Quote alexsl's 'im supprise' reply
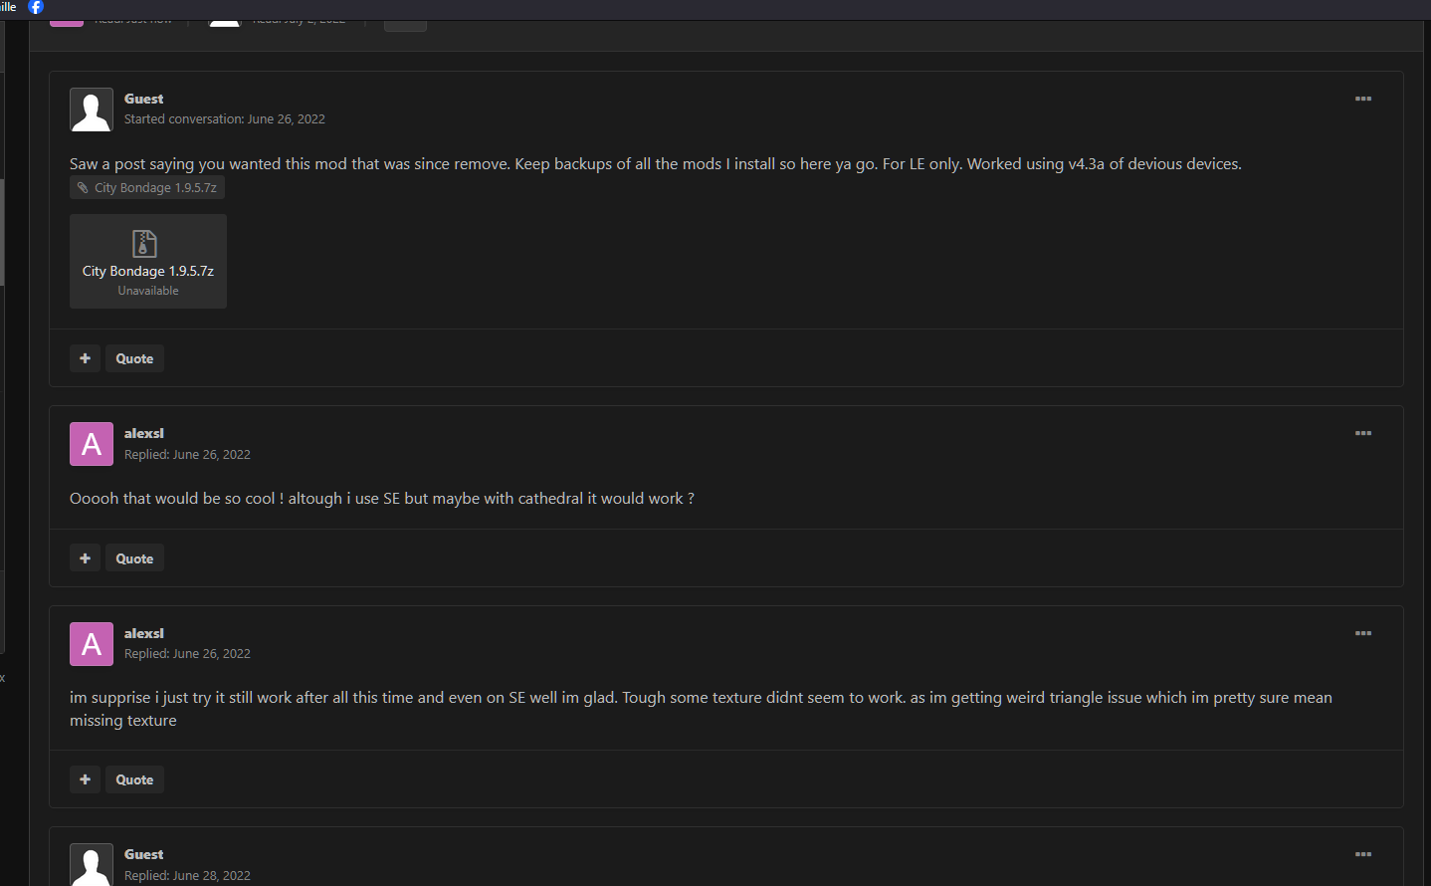This screenshot has width=1431, height=886. click(x=134, y=779)
